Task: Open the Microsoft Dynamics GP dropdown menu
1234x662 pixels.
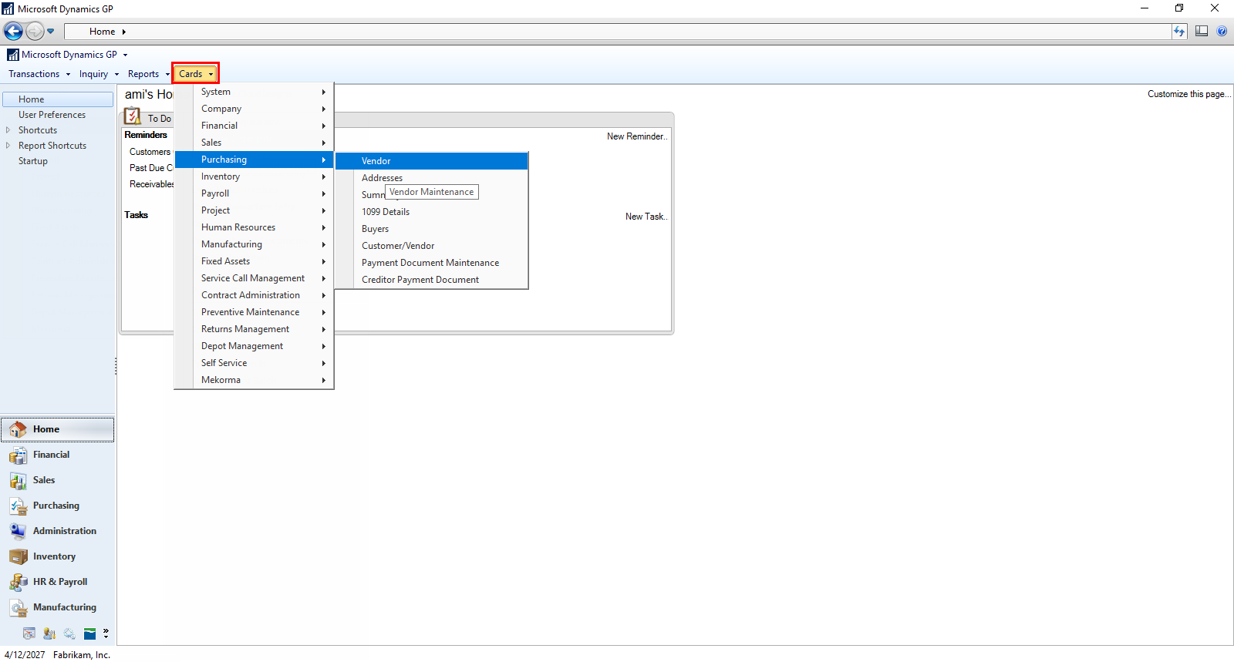Action: click(x=68, y=55)
